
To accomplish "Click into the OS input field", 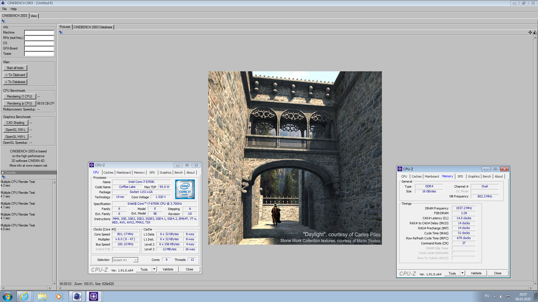I will pyautogui.click(x=39, y=43).
